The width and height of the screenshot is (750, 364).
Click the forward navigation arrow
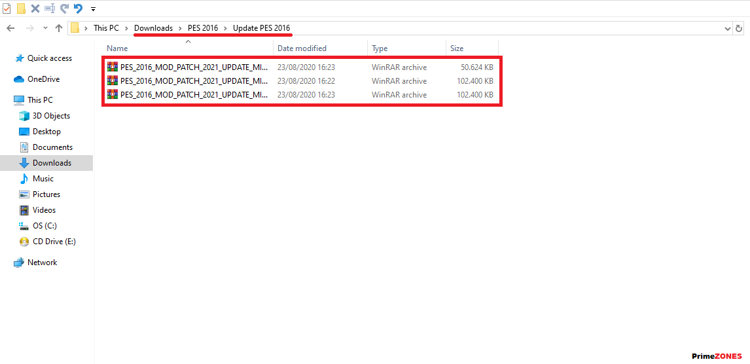point(29,28)
